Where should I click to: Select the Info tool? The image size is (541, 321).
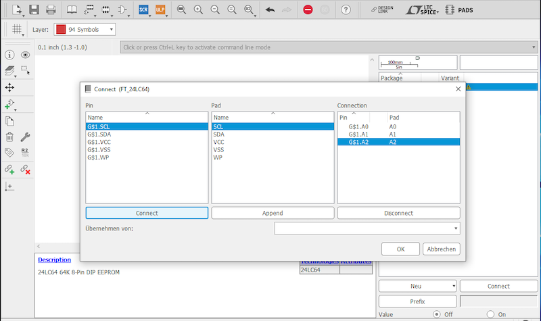point(9,55)
